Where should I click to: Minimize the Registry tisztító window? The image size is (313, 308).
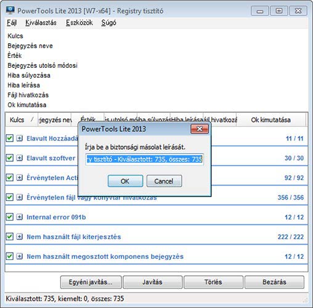260,10
